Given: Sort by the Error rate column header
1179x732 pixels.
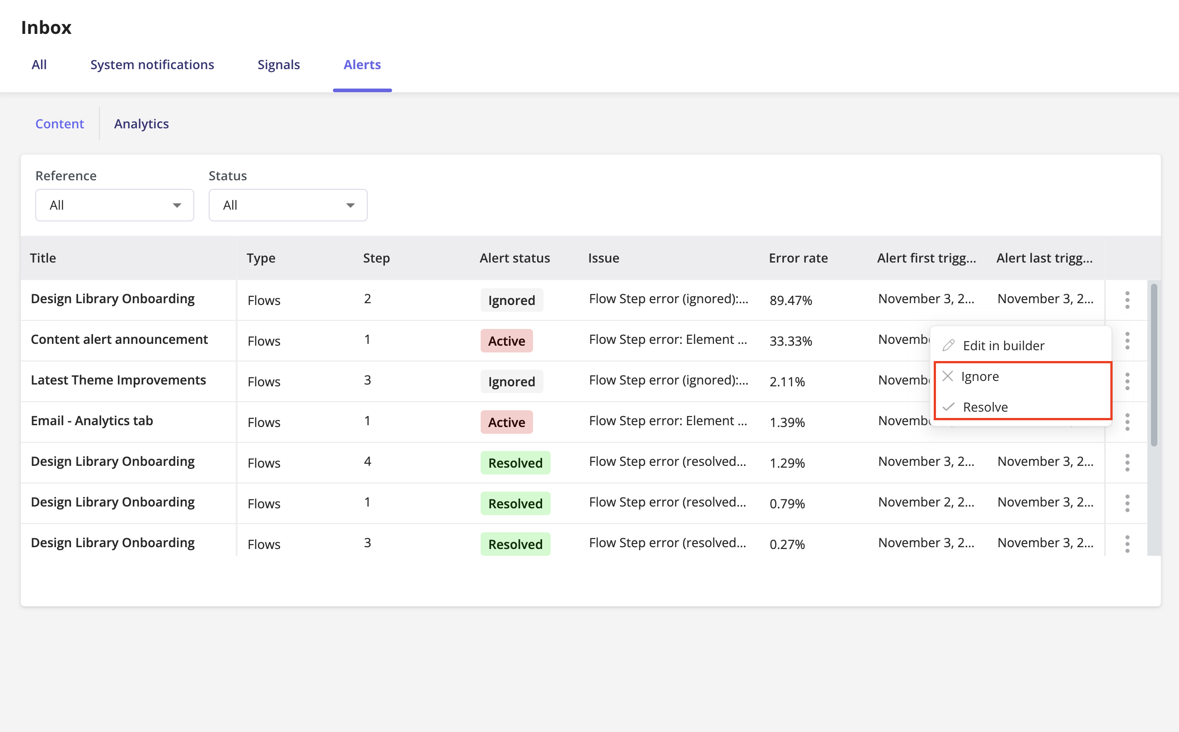Looking at the screenshot, I should coord(798,258).
